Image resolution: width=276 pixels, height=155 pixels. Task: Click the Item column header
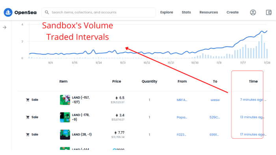[x=63, y=81]
